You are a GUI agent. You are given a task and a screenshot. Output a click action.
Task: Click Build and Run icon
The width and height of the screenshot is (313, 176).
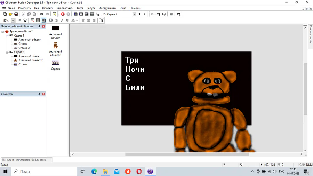[x=179, y=14]
